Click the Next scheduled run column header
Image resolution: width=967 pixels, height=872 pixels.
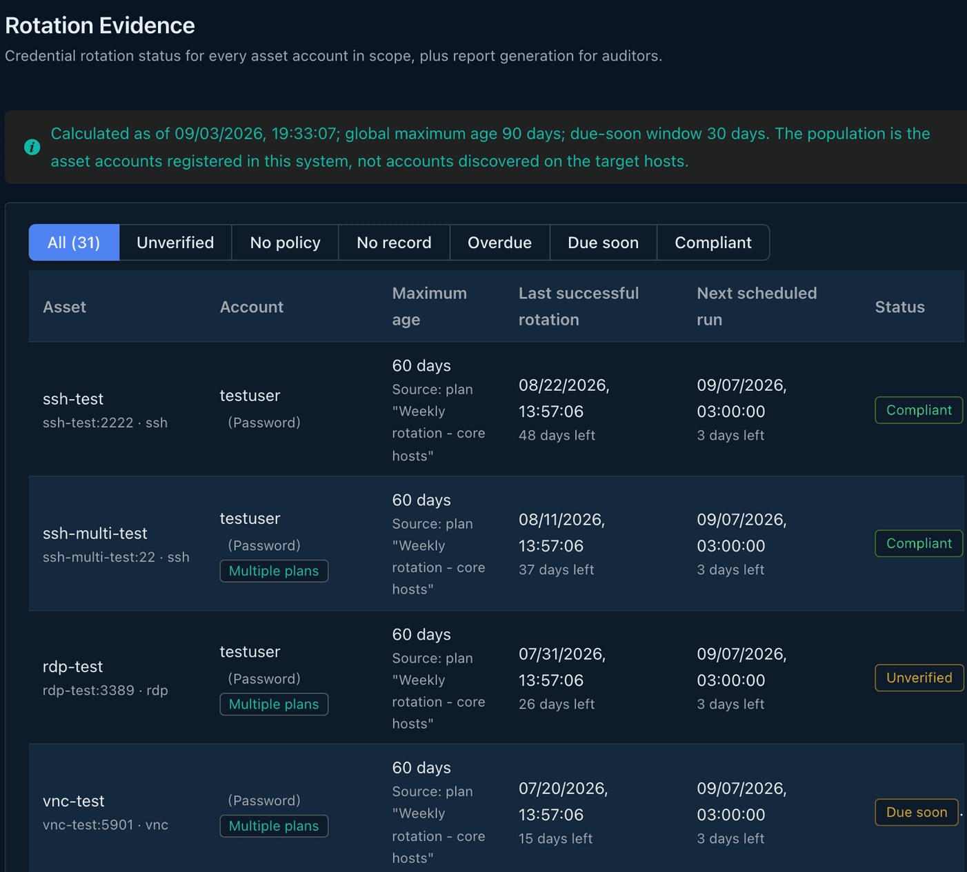click(757, 306)
